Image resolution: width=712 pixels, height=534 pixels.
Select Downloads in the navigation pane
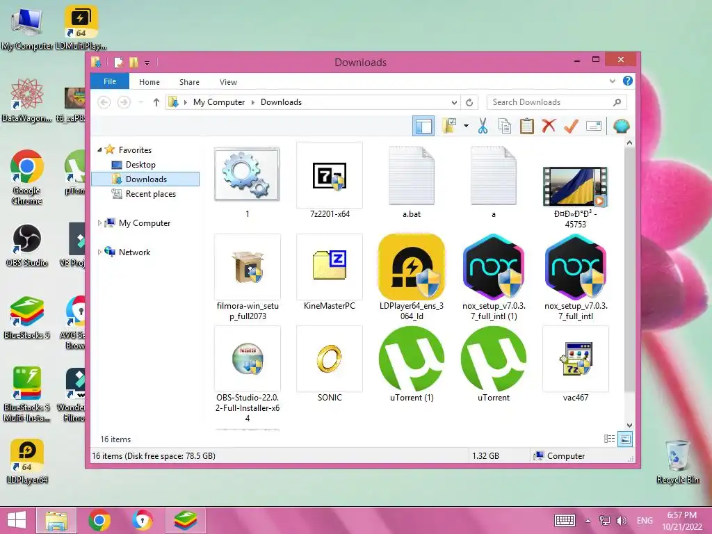[145, 179]
